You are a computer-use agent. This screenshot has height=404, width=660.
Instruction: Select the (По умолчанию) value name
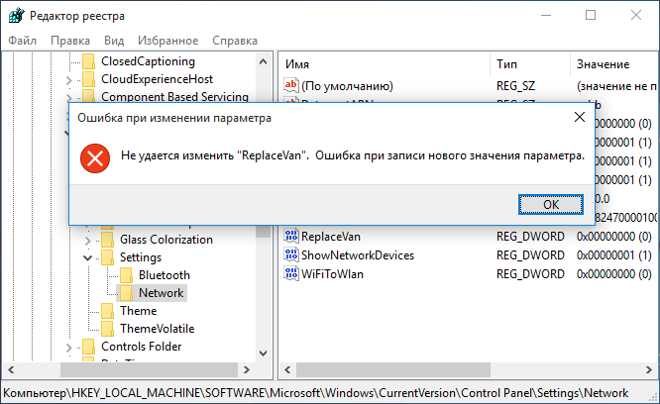[347, 86]
